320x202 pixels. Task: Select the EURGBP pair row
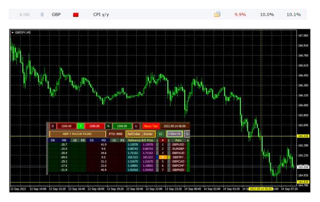pos(178,149)
